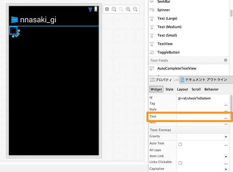The height and width of the screenshot is (172, 233).
Task: Collapse the Text Fields toolbox section
Action: tap(226, 60)
